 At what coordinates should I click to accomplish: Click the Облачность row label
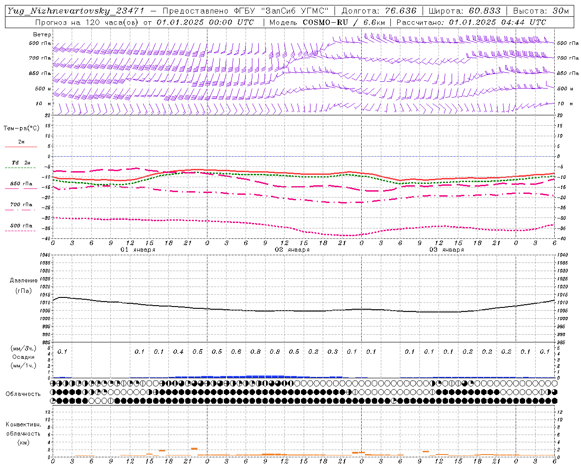[x=23, y=394]
